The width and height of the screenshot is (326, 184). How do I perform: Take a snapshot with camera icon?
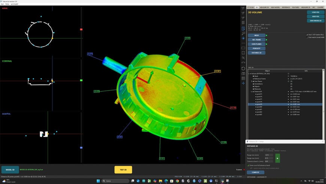pyautogui.click(x=243, y=74)
